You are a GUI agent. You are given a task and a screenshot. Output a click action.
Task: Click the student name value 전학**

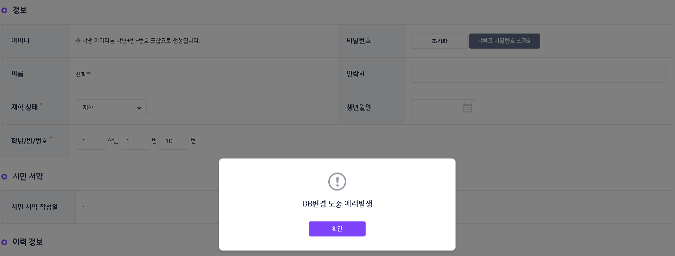coord(84,74)
